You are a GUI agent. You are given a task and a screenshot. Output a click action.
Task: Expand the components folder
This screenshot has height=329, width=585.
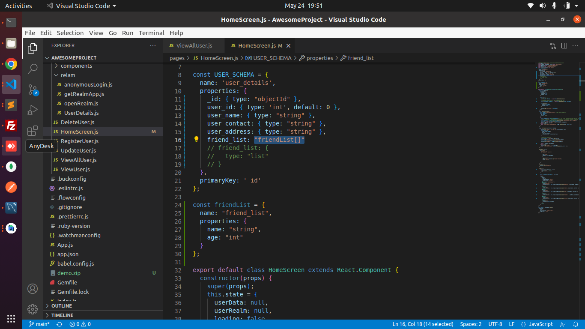pyautogui.click(x=76, y=66)
